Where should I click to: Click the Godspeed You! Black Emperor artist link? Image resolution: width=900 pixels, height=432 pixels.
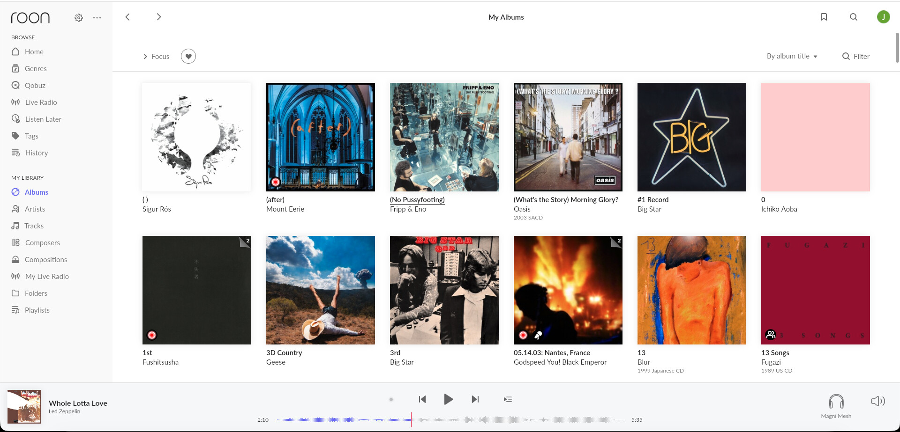click(x=560, y=362)
